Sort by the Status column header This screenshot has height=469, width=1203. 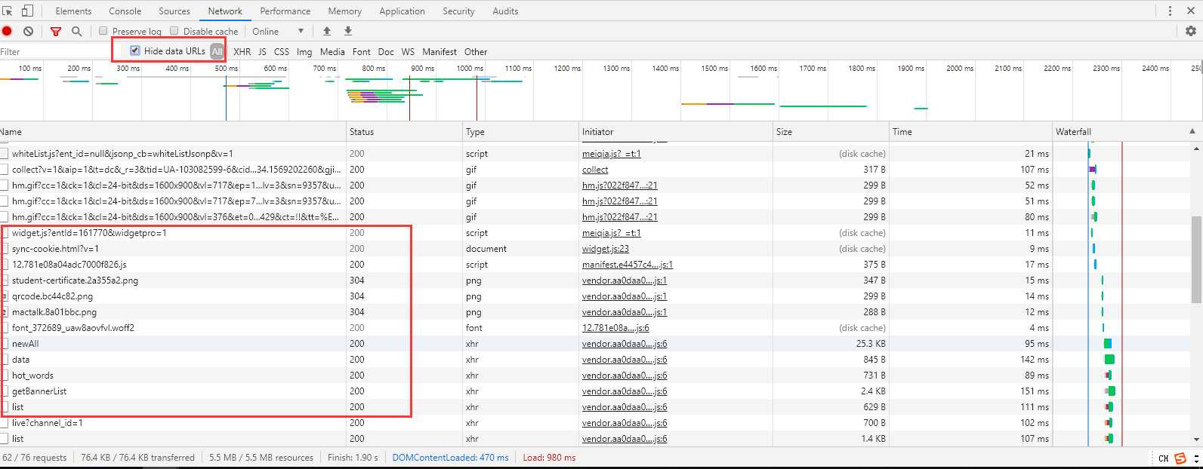[405, 131]
